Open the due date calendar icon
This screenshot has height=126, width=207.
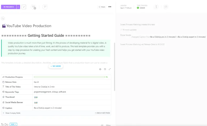pos(166,7)
